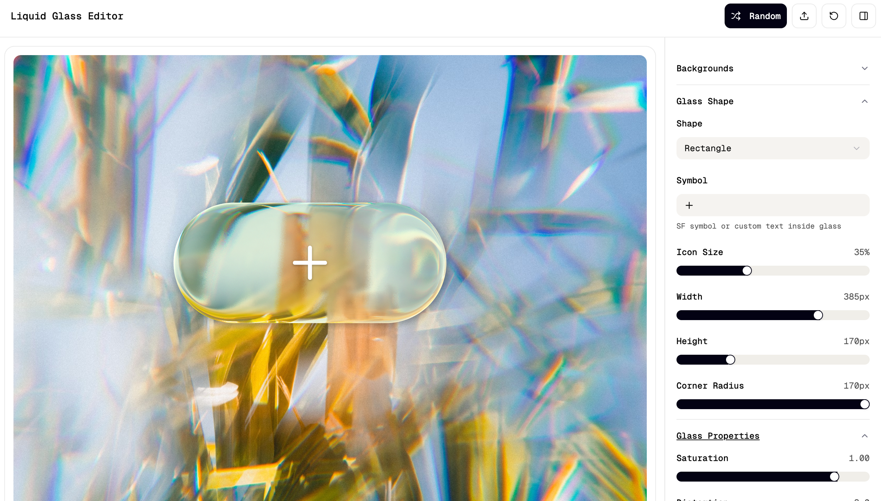
Task: Toggle the sidebar panel icon
Action: point(864,16)
